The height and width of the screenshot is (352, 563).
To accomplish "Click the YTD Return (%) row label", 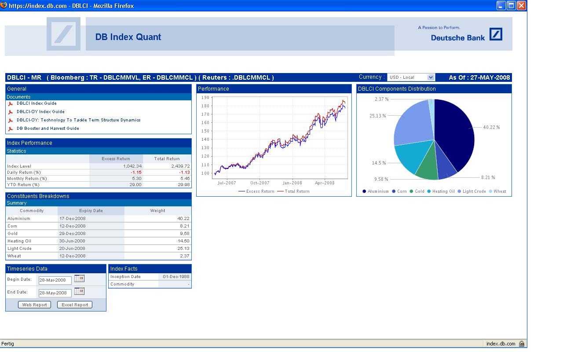I will point(23,185).
